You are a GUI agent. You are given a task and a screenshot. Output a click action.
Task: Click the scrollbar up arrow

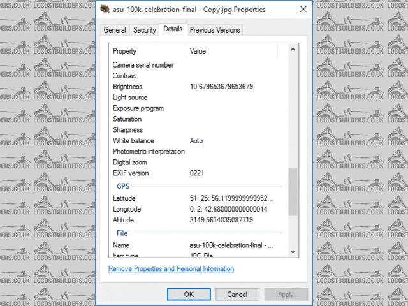tap(293, 50)
